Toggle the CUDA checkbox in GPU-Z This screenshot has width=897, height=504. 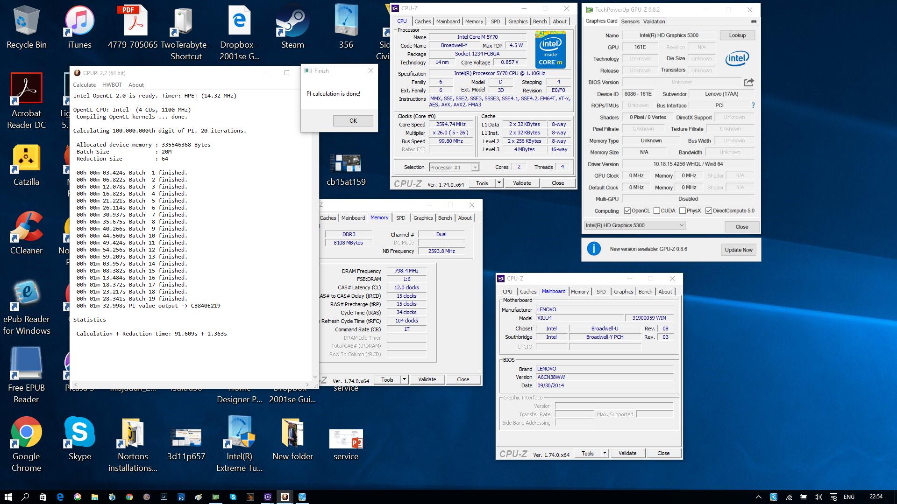[x=657, y=211]
